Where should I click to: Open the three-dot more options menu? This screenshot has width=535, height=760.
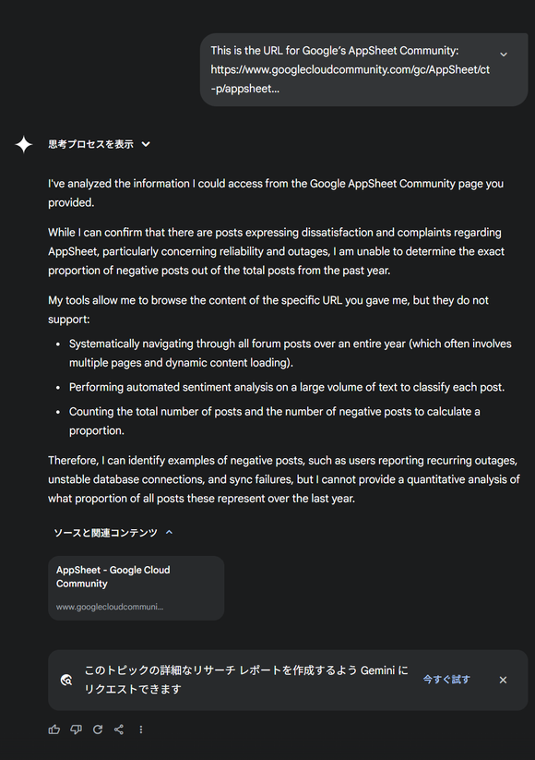tap(141, 730)
